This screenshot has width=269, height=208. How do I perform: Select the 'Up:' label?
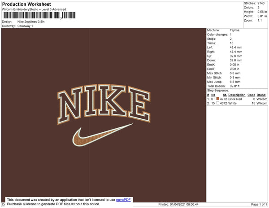pyautogui.click(x=209, y=56)
